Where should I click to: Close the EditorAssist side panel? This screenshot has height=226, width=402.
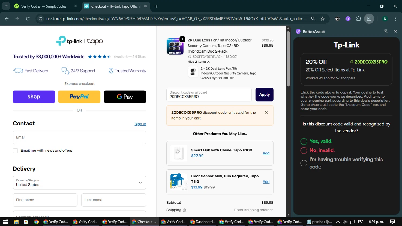tap(395, 31)
